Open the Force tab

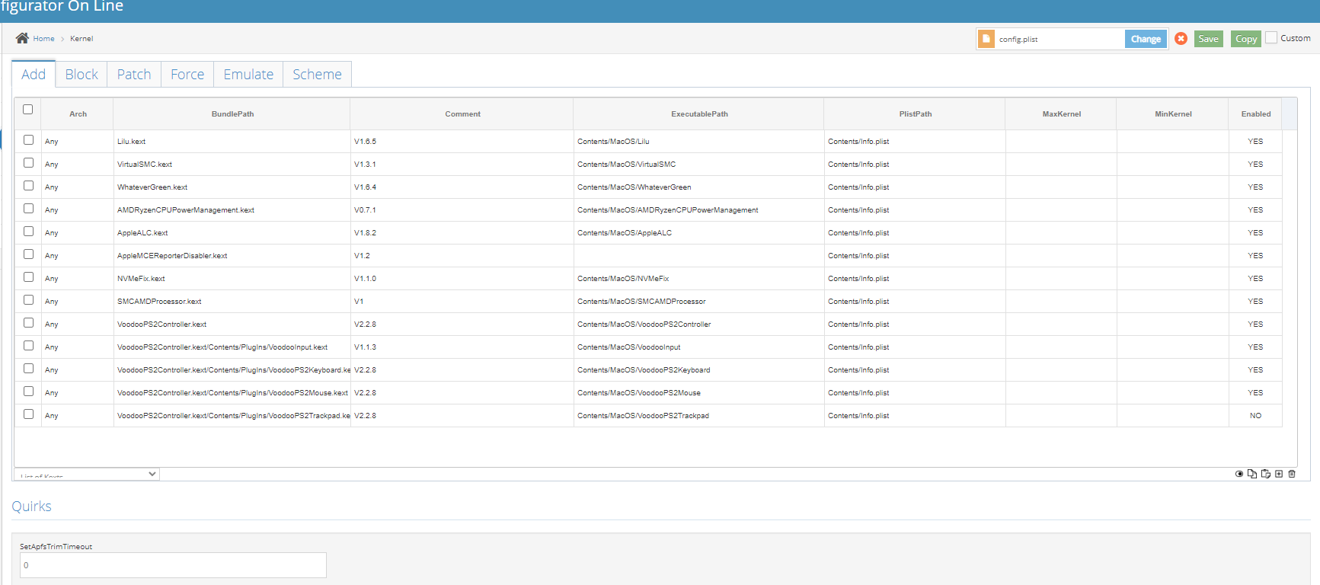pyautogui.click(x=187, y=74)
